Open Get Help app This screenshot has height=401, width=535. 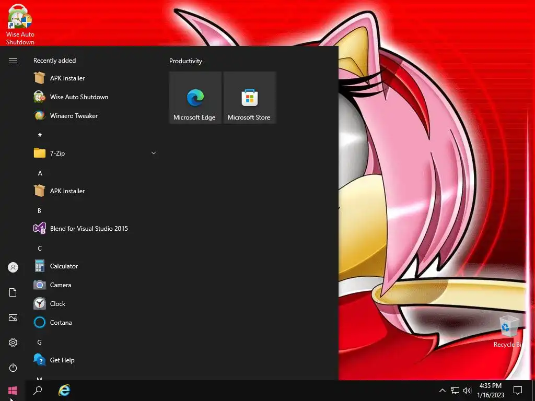(x=96, y=360)
